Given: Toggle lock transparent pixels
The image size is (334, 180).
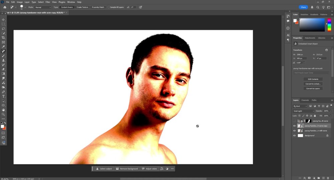Looking at the screenshot, I should tap(299, 116).
